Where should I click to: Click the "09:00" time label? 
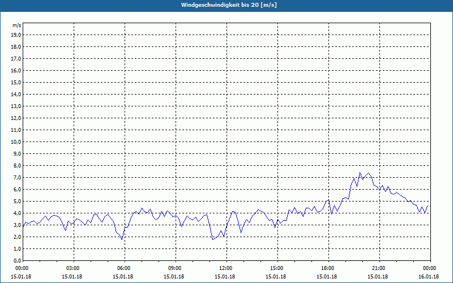pos(176,268)
